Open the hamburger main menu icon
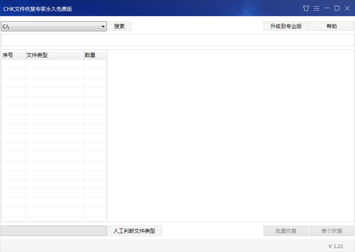355x252 pixels. (x=316, y=8)
